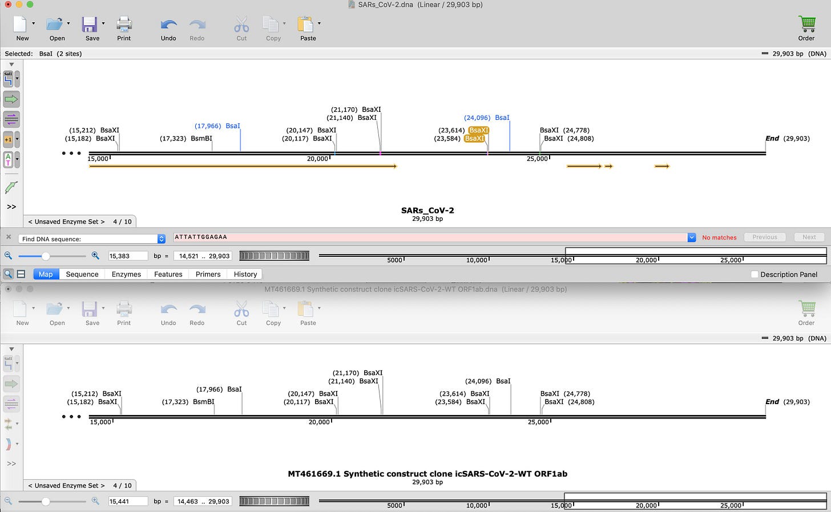Viewport: 831px width, 512px height.
Task: Save the SARs_CoV-2.dna file
Action: point(90,24)
